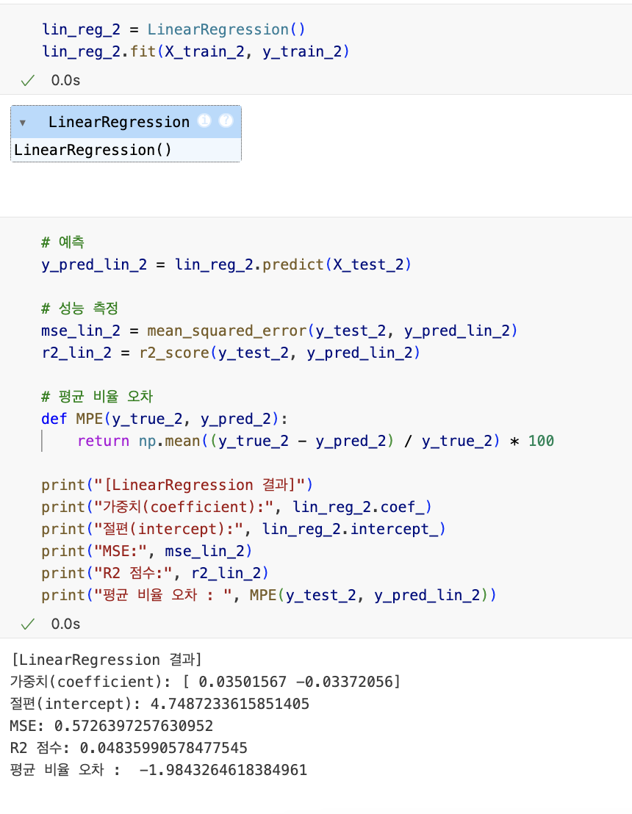Open the '?' documentation icon for LinearRegression
This screenshot has height=814, width=632.
pos(226,121)
